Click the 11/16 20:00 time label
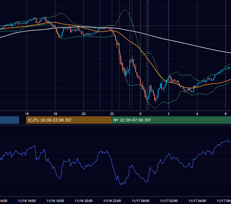 click(x=84, y=201)
